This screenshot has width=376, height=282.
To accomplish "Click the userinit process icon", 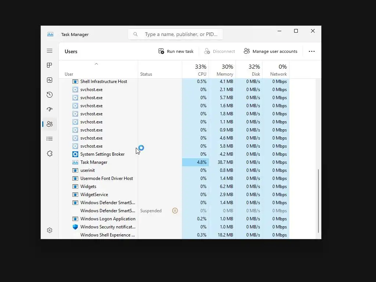I will [75, 170].
